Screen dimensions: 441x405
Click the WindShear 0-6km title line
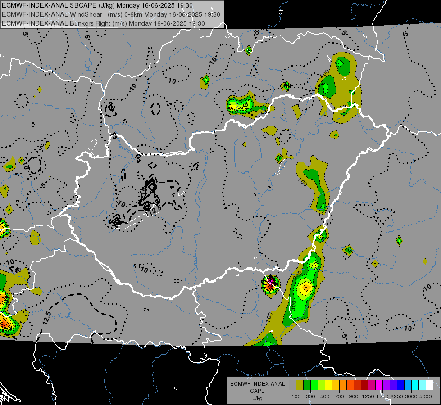pyautogui.click(x=111, y=14)
